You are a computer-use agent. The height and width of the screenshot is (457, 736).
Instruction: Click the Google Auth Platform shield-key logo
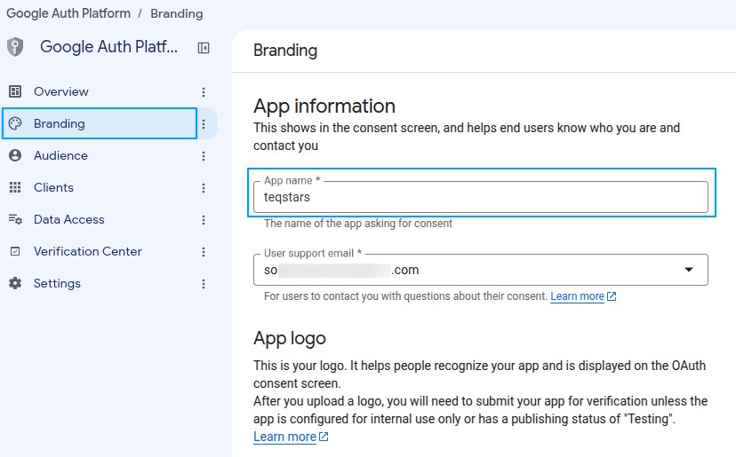tap(15, 47)
